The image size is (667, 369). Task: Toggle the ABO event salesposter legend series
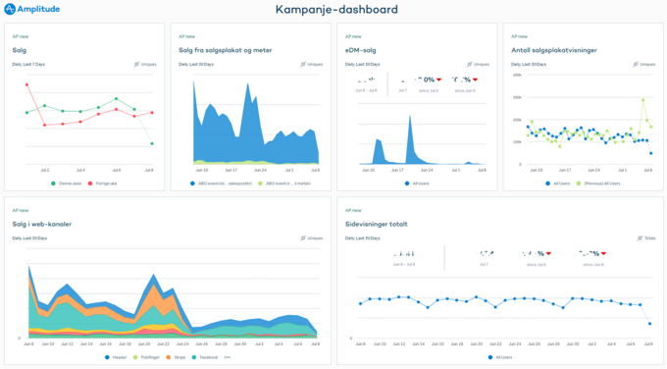point(222,184)
